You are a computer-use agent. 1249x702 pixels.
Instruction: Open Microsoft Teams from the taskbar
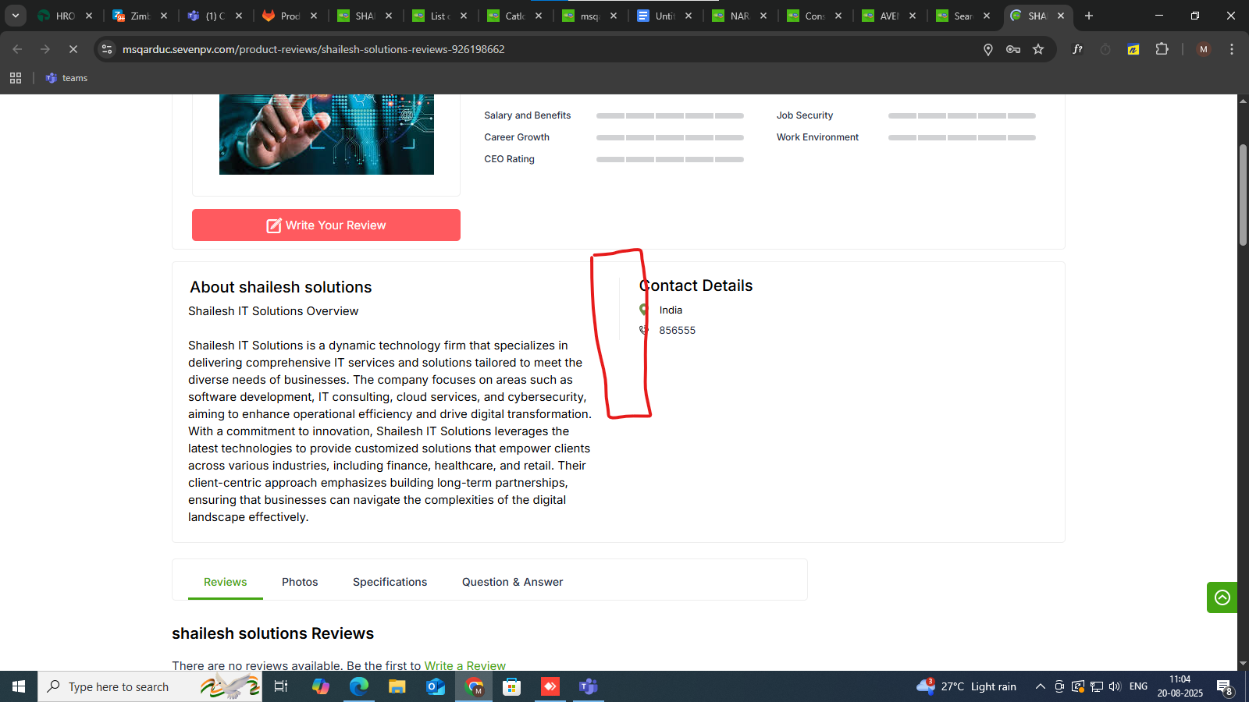(588, 686)
